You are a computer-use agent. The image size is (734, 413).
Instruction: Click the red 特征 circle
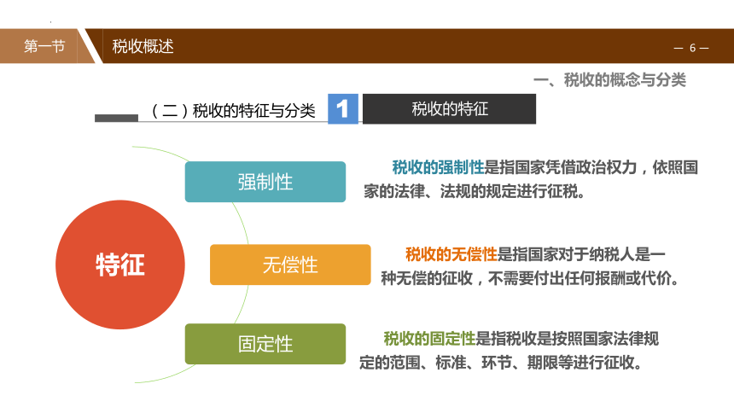point(120,265)
